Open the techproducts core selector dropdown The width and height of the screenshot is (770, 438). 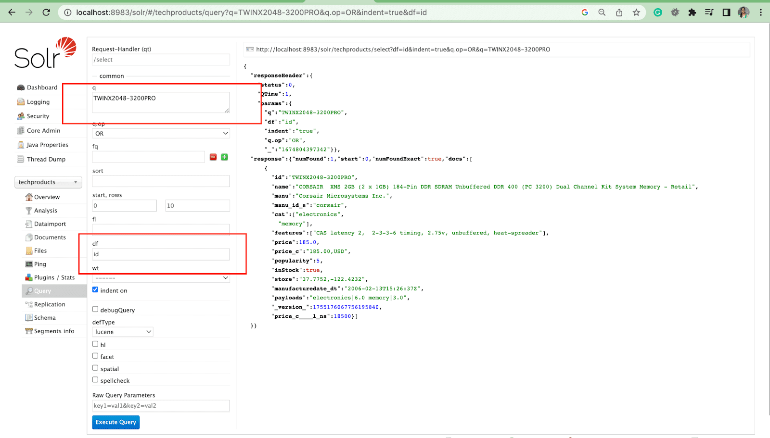(48, 182)
